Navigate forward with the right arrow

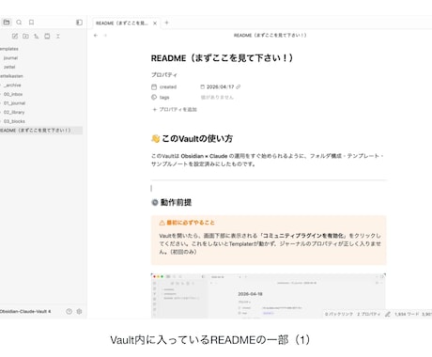click(x=105, y=36)
